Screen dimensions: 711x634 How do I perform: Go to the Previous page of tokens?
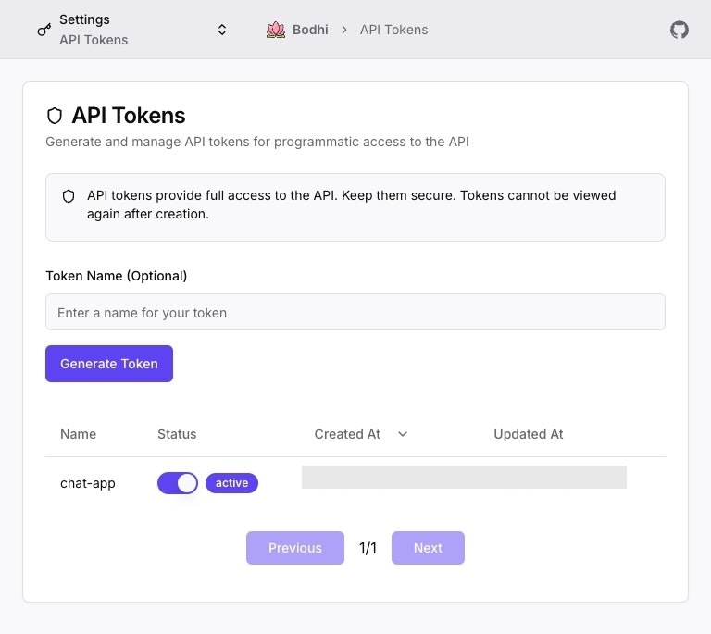pyautogui.click(x=294, y=548)
